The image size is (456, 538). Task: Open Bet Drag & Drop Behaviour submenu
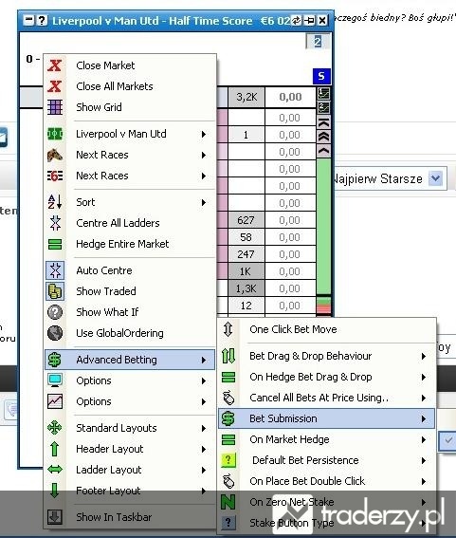point(326,356)
